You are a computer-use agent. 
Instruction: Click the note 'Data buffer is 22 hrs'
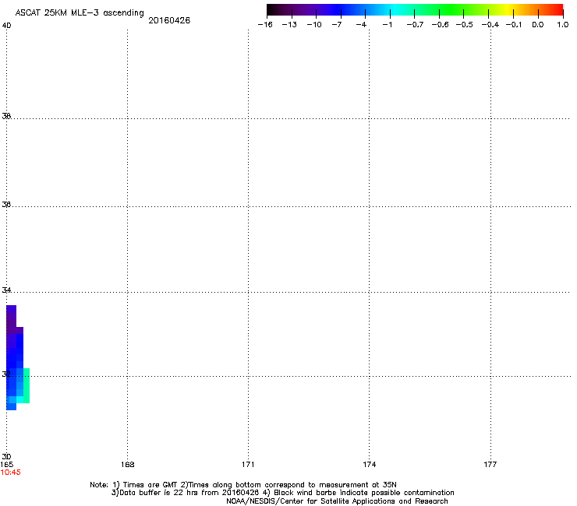coord(155,493)
